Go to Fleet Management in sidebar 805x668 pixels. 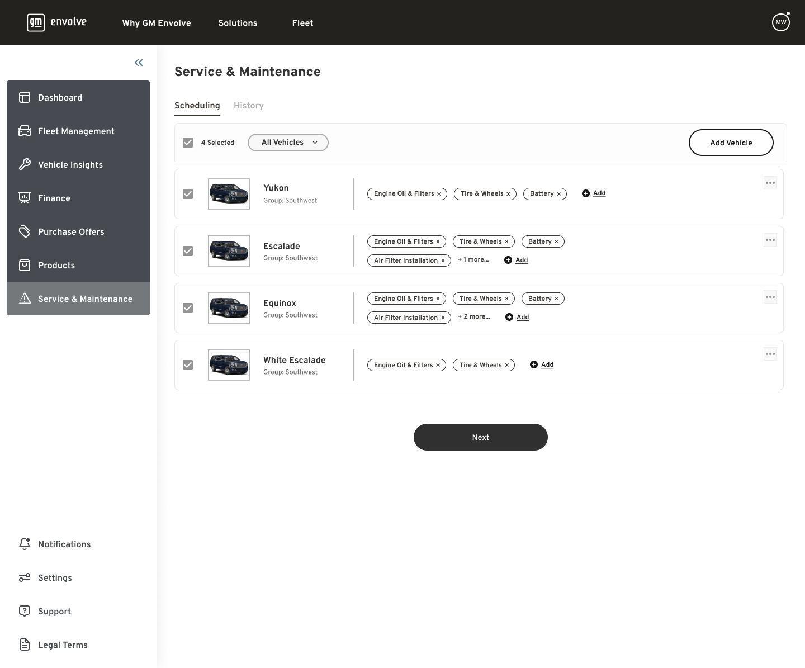pos(78,131)
